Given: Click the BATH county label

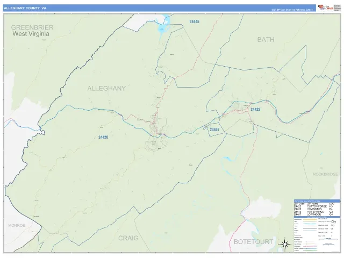Looking at the screenshot, I should point(266,40).
